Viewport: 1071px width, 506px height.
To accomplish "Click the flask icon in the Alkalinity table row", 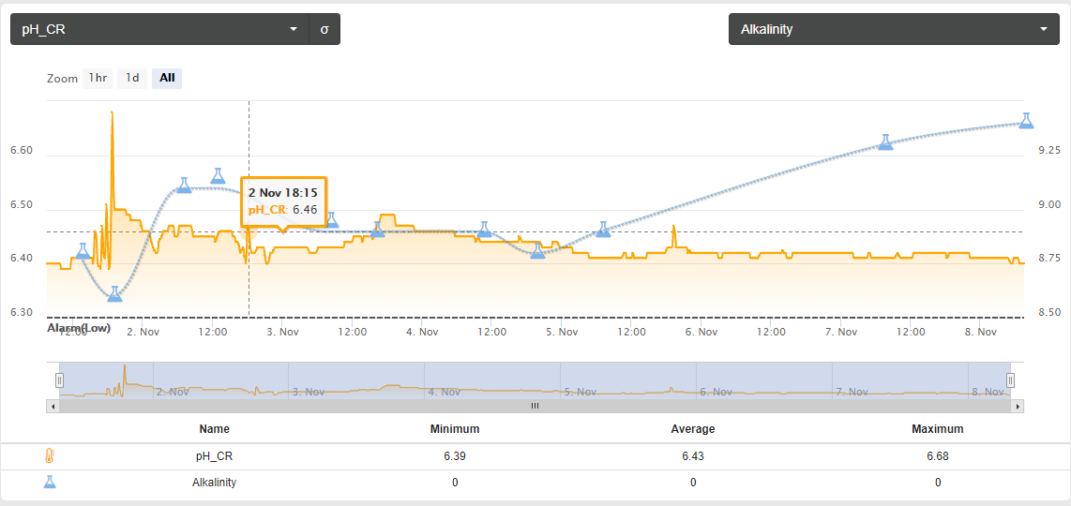I will (49, 482).
